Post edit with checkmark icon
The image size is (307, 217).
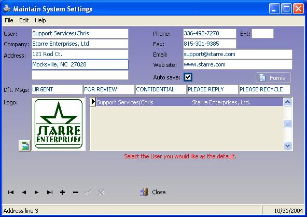point(89,192)
